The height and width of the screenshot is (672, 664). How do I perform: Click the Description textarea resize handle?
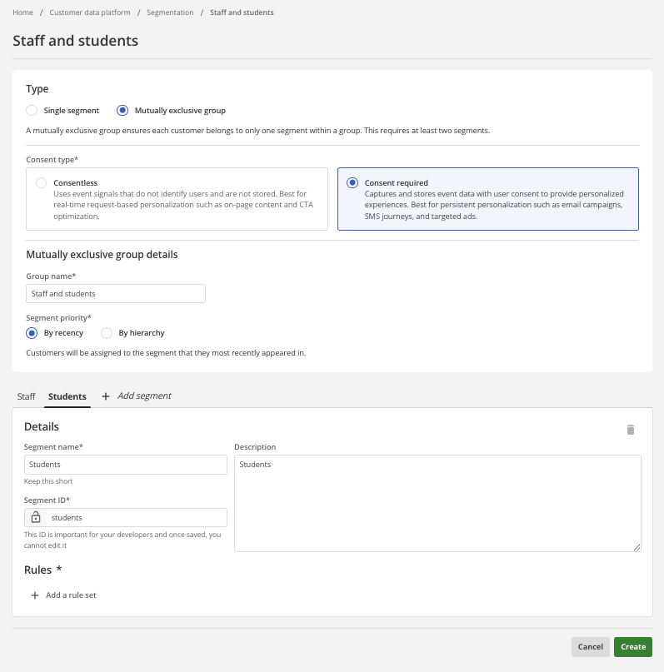pyautogui.click(x=637, y=547)
